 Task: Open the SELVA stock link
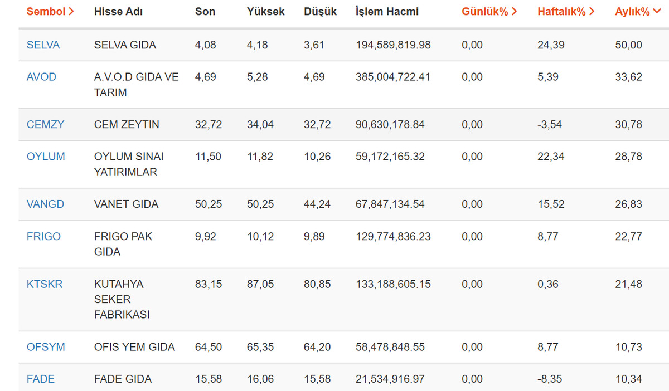click(x=43, y=45)
